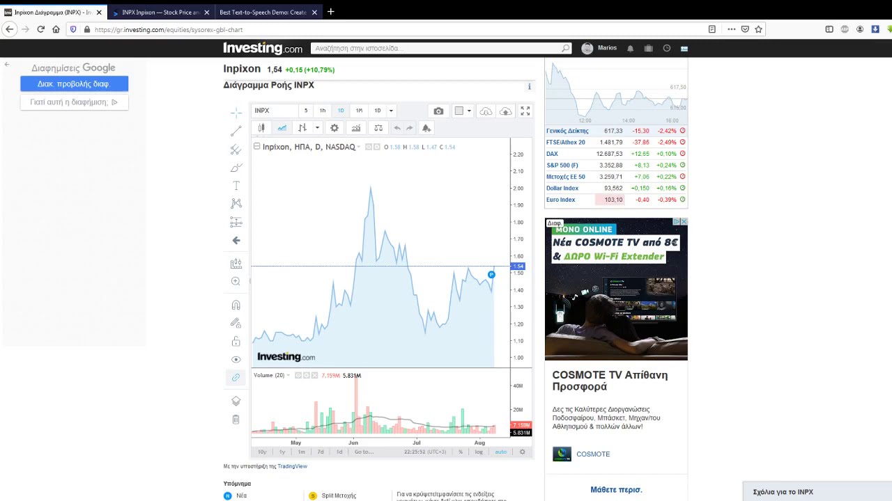This screenshot has height=501, width=892.
Task: Click the TradingView link
Action: [x=292, y=466]
